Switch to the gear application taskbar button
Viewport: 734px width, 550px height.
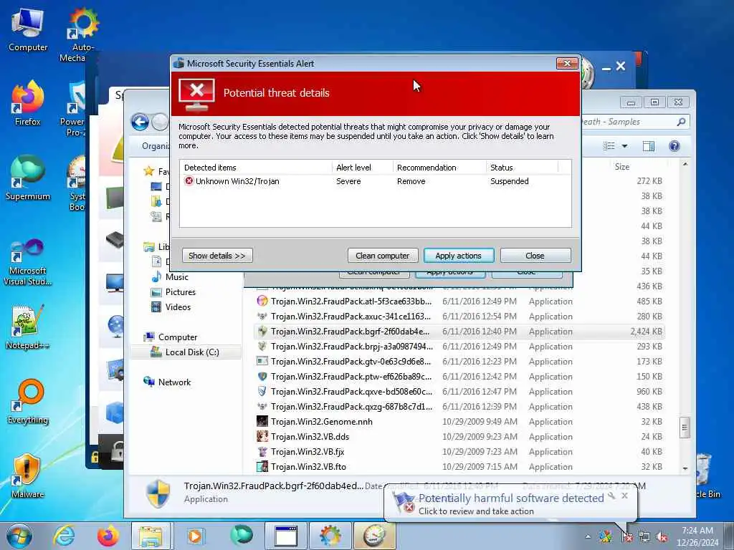point(330,536)
